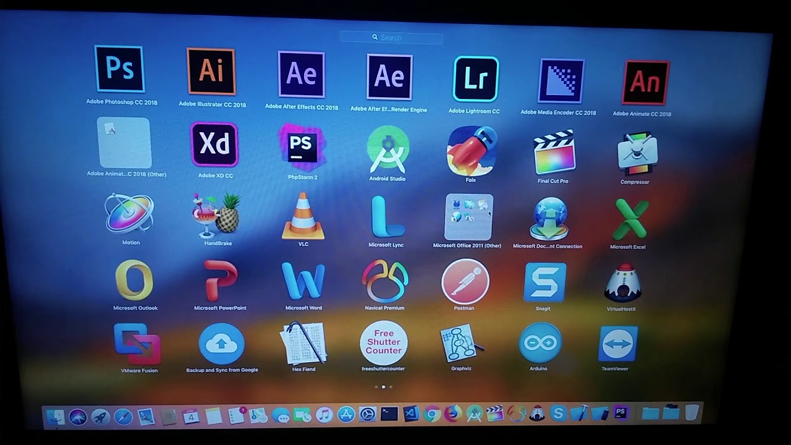Screen dimensions: 791x445
Task: Open Finder from the Dock
Action: click(55, 417)
